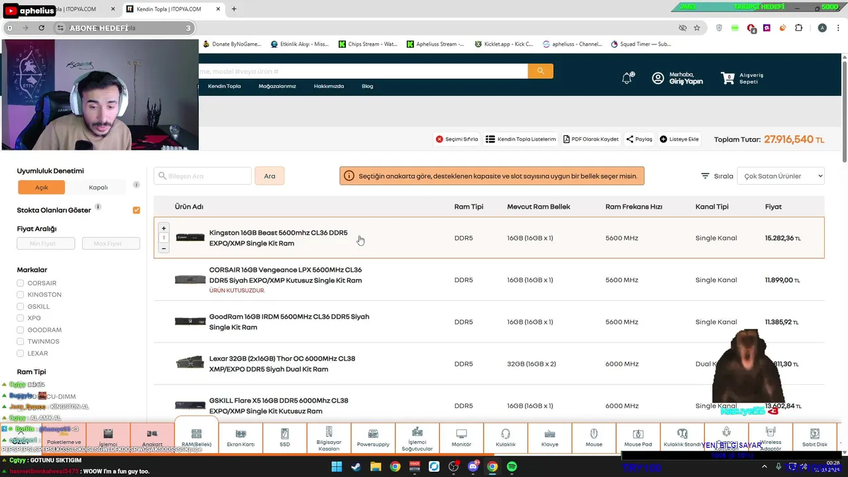Select the Monitör category

(462, 437)
